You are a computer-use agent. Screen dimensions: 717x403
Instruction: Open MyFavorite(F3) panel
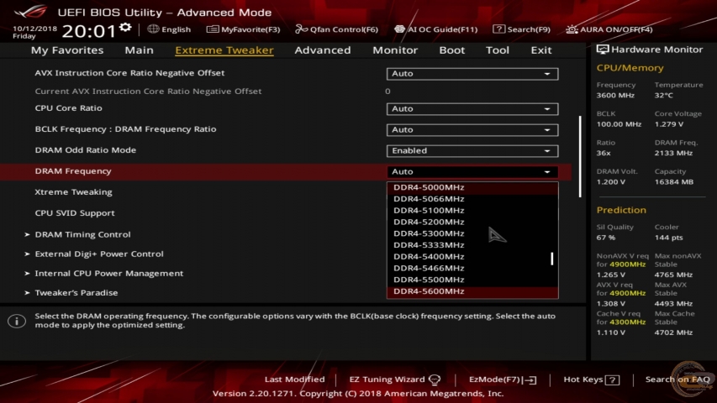click(243, 29)
